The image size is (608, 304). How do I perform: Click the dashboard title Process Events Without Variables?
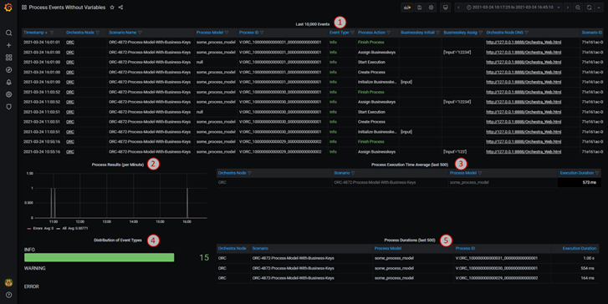67,8
